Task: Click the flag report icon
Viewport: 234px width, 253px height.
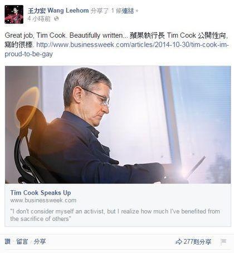Action: pos(223,242)
